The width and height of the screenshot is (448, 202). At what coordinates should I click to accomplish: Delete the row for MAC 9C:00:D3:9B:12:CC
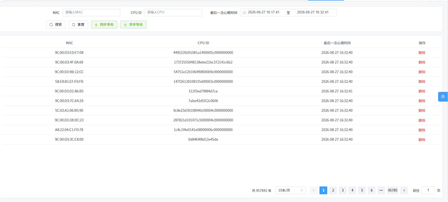[x=422, y=72]
